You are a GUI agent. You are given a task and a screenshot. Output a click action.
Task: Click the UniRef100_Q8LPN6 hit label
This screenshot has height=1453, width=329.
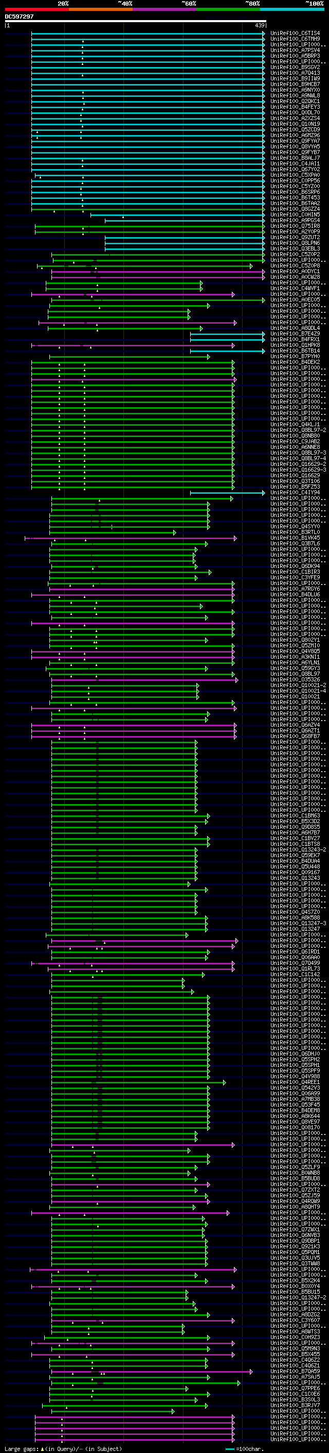(295, 243)
